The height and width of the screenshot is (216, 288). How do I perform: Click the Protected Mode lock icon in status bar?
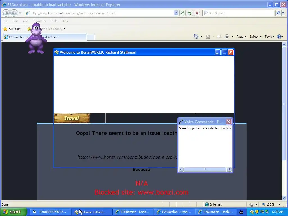pos(251,204)
